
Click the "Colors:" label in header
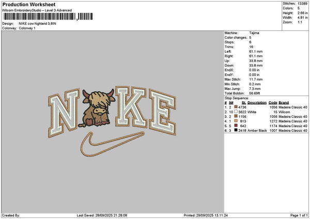(x=288, y=8)
